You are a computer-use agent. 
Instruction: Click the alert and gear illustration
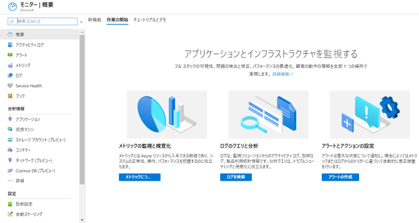pos(370,115)
